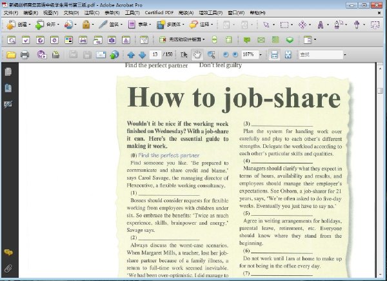
Task: Click the 107% zoom level field
Action: [x=250, y=54]
